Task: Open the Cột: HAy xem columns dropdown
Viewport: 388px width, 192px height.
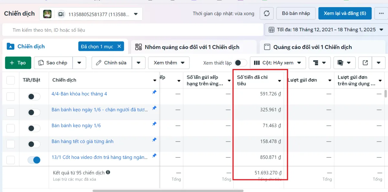Action: coord(278,63)
